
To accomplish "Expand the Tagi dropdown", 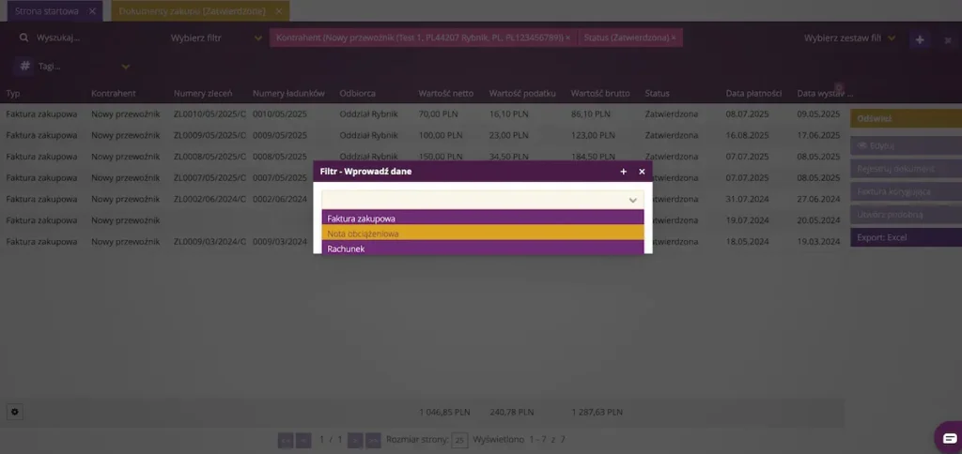I will pos(126,67).
